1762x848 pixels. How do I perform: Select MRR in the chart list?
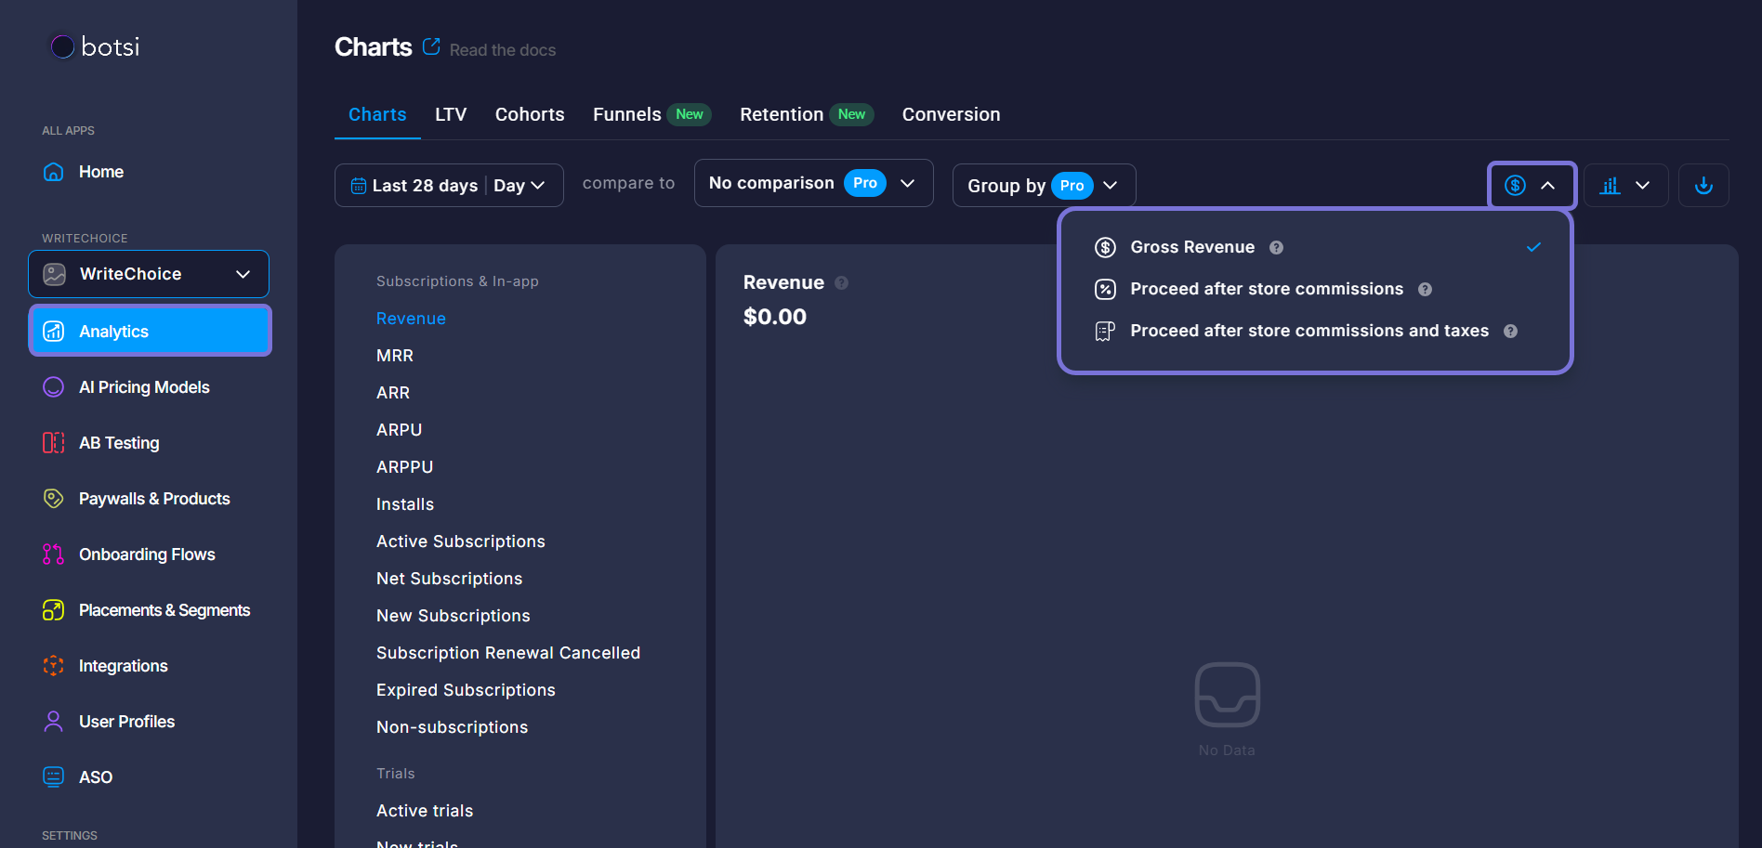(395, 356)
